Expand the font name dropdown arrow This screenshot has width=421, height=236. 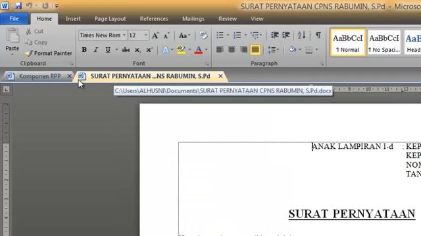point(124,35)
